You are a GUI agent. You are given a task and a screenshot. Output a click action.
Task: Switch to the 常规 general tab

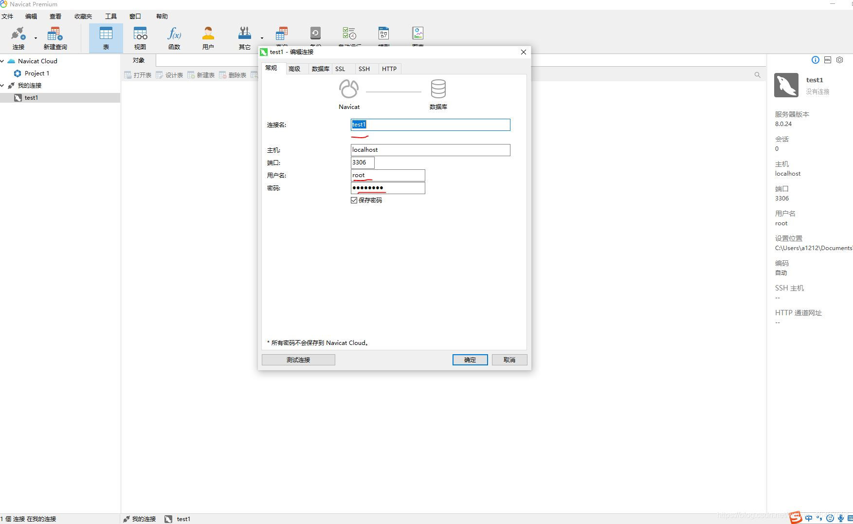pyautogui.click(x=272, y=68)
